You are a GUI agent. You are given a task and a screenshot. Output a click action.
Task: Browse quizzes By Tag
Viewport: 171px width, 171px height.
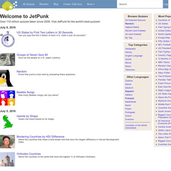coord(128,38)
